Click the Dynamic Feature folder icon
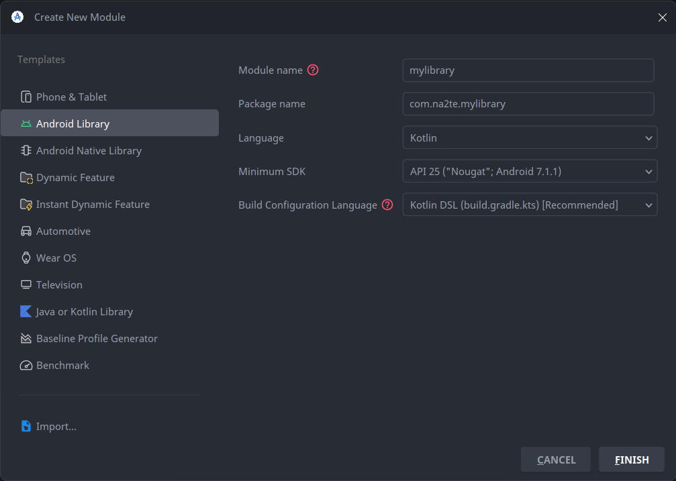 (26, 178)
